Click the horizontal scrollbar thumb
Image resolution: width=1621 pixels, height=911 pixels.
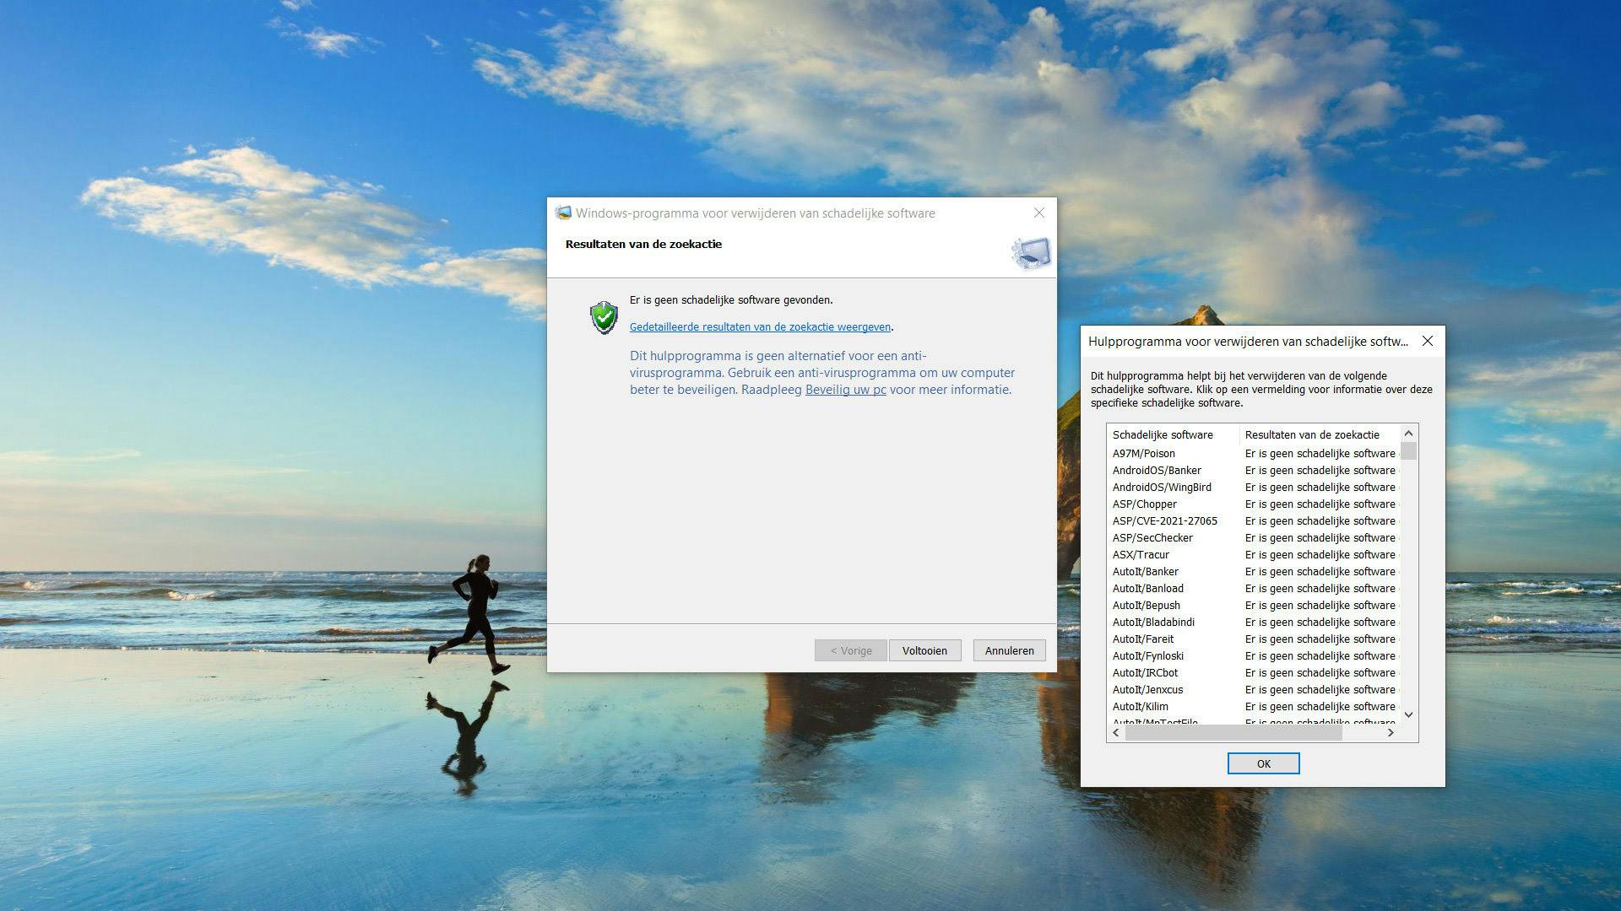point(1233,733)
